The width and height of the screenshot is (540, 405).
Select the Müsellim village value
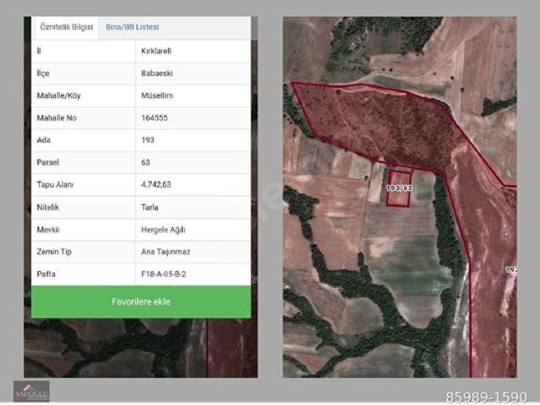point(157,95)
